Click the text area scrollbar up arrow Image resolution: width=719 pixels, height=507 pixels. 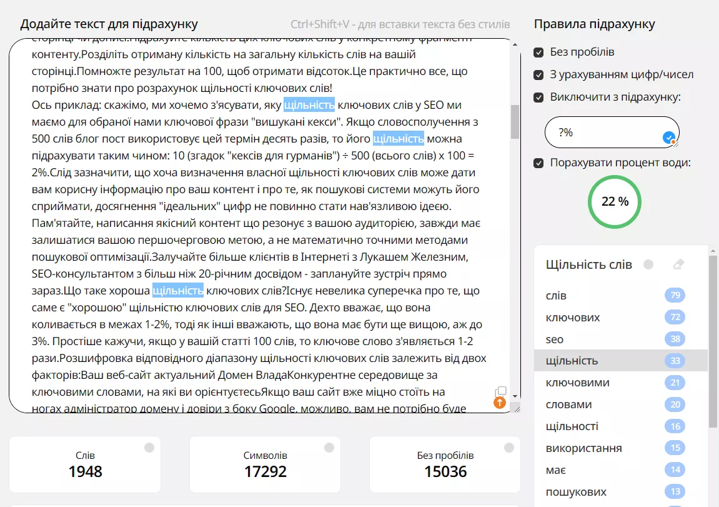click(515, 44)
